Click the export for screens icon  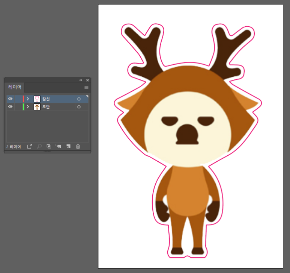30,146
